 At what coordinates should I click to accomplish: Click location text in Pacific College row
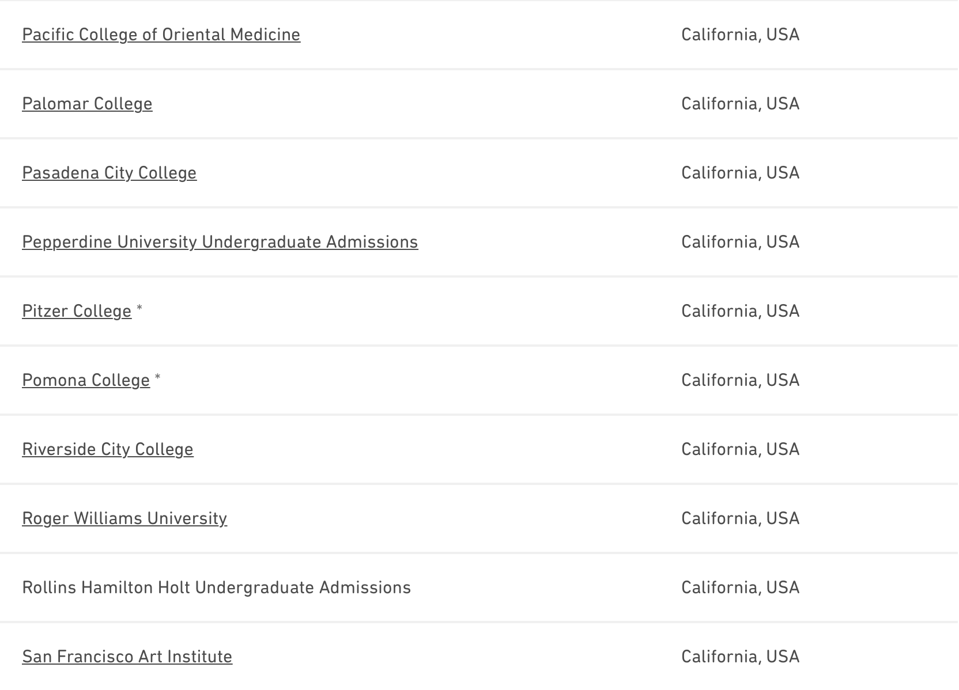click(740, 35)
